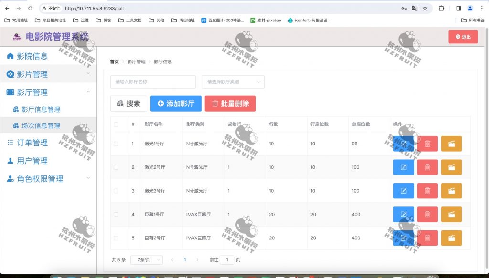
Task: Open the 请选择影厅类别 dropdown
Action: [234, 82]
